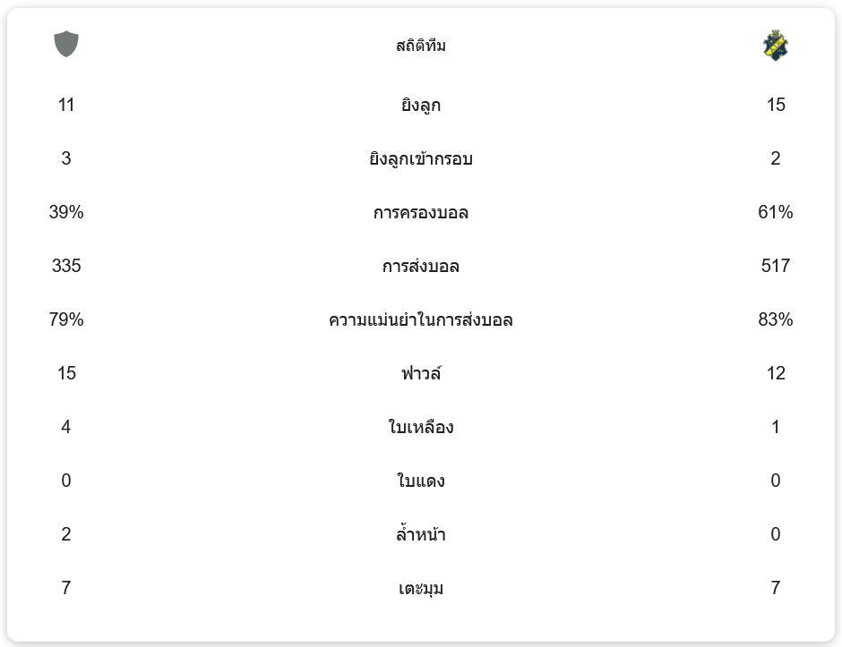Select the home team's 11 shots value

tap(66, 105)
